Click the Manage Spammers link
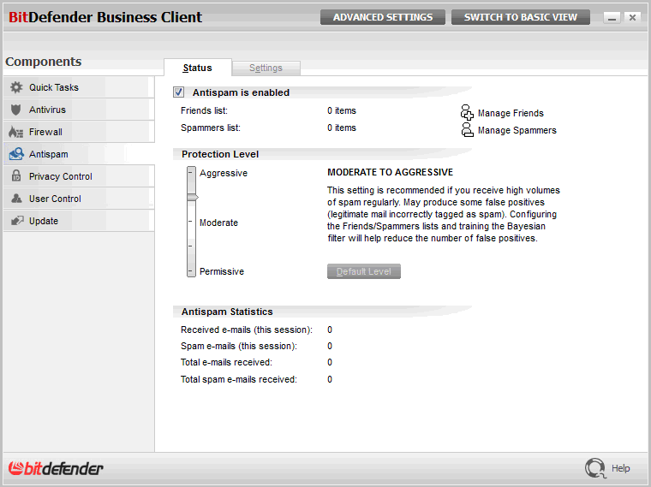This screenshot has width=651, height=487. [517, 130]
